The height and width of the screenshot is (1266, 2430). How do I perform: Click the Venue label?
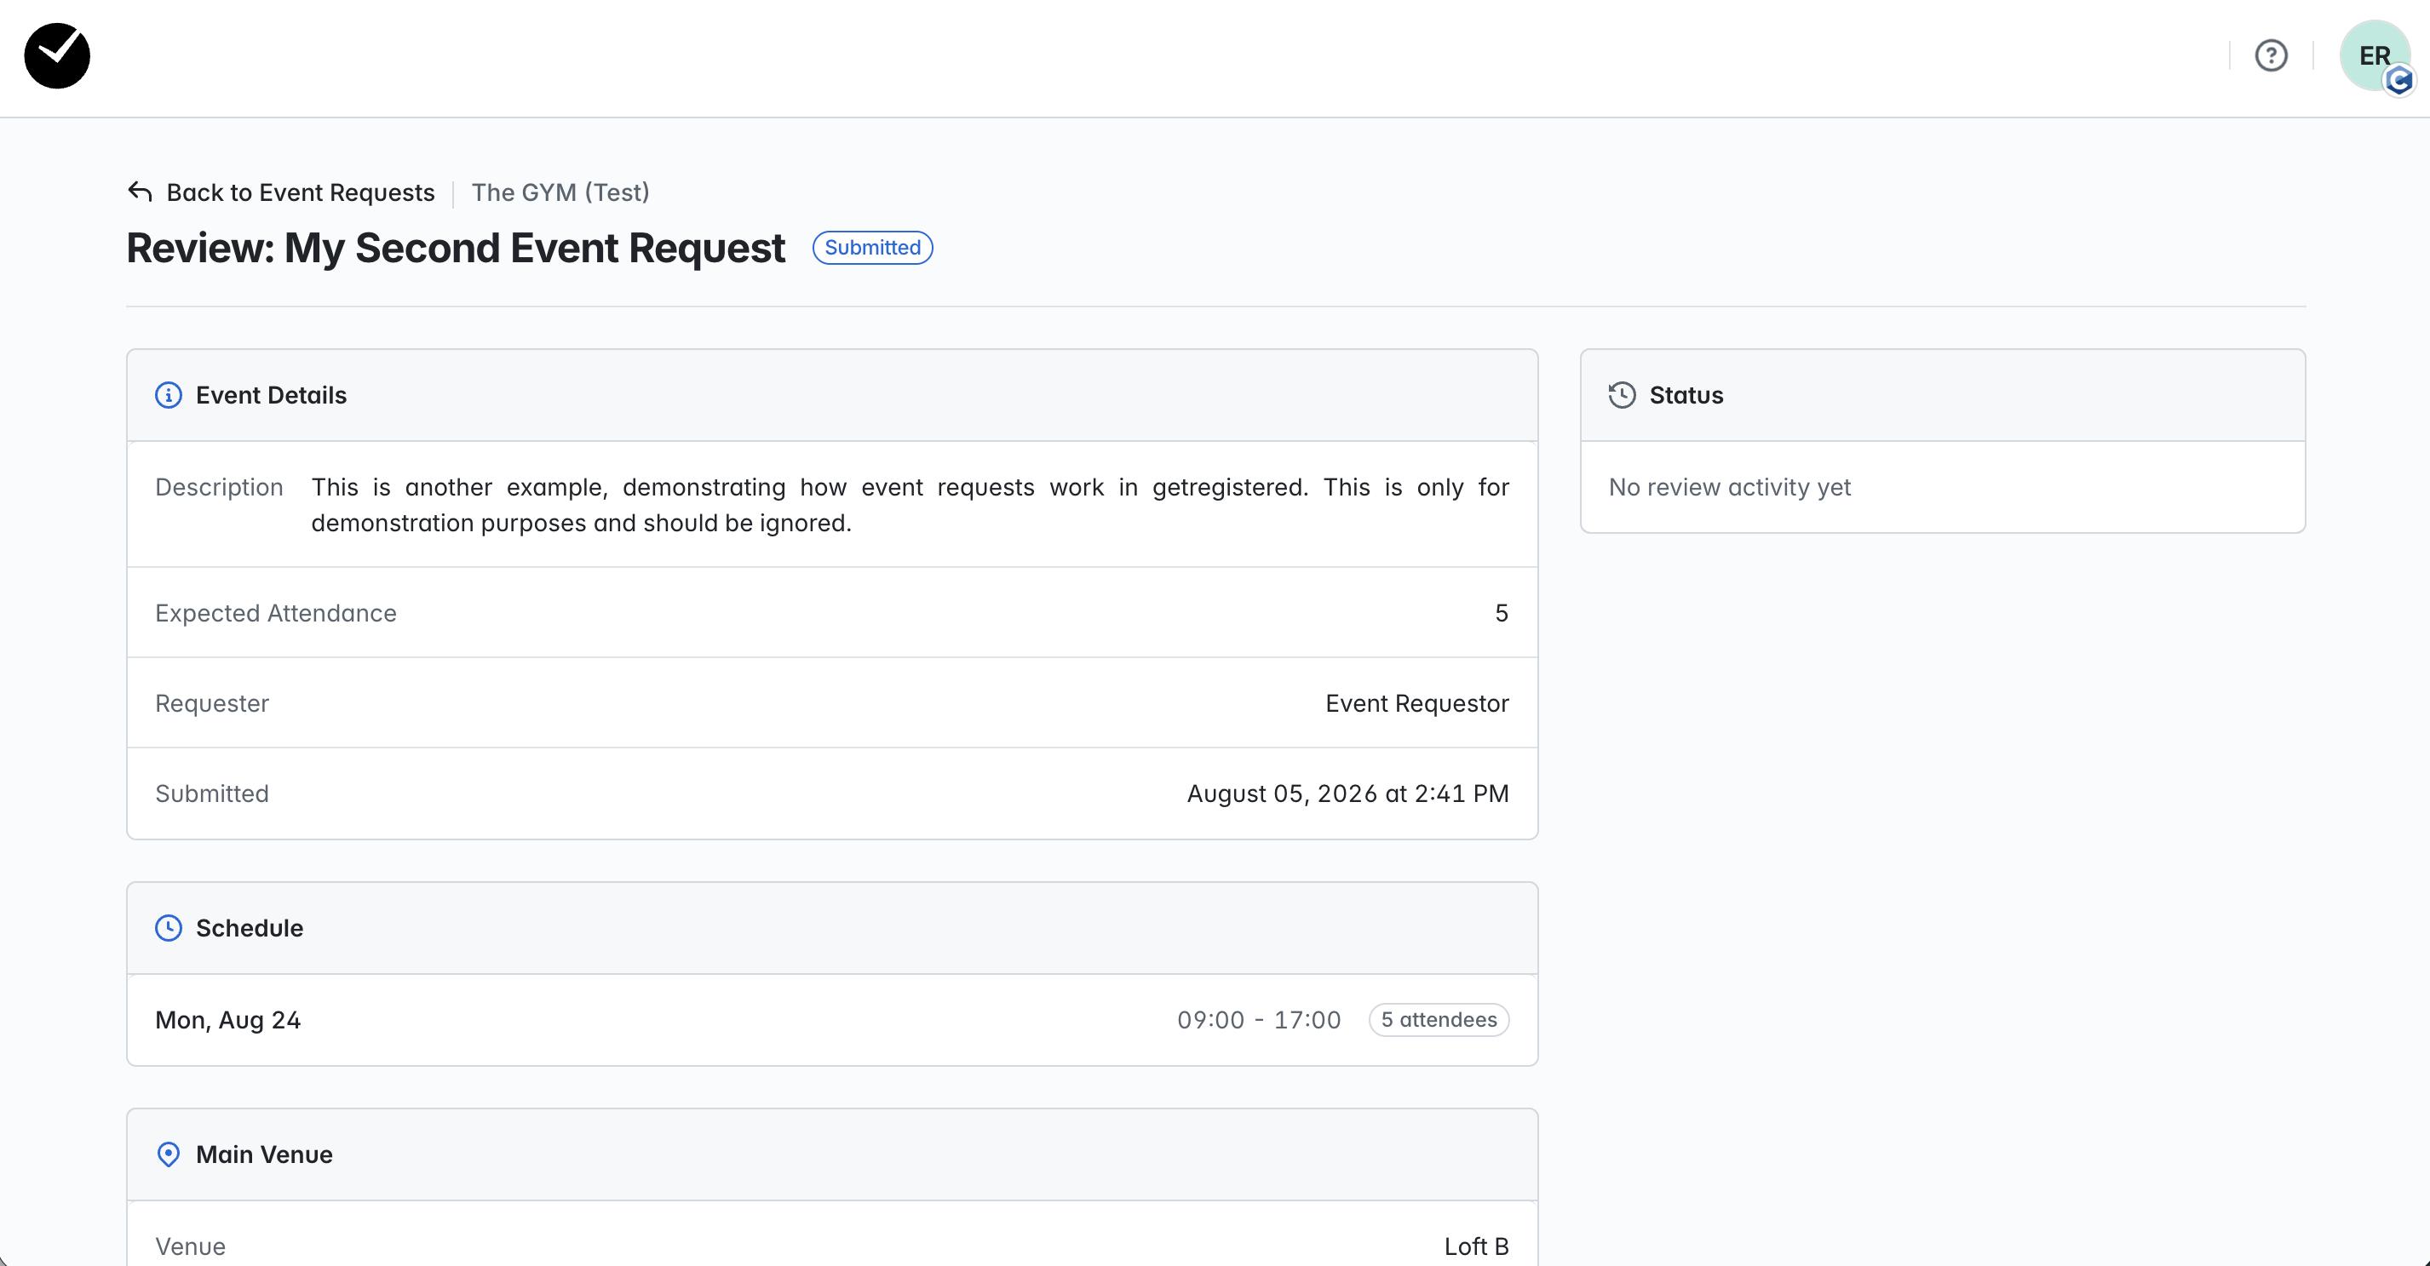(x=191, y=1247)
